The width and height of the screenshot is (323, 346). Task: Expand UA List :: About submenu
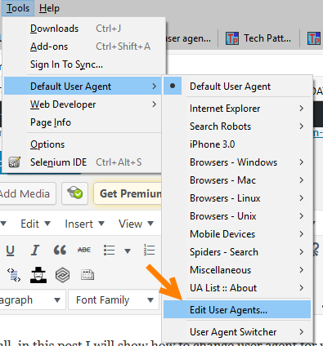[x=237, y=288]
